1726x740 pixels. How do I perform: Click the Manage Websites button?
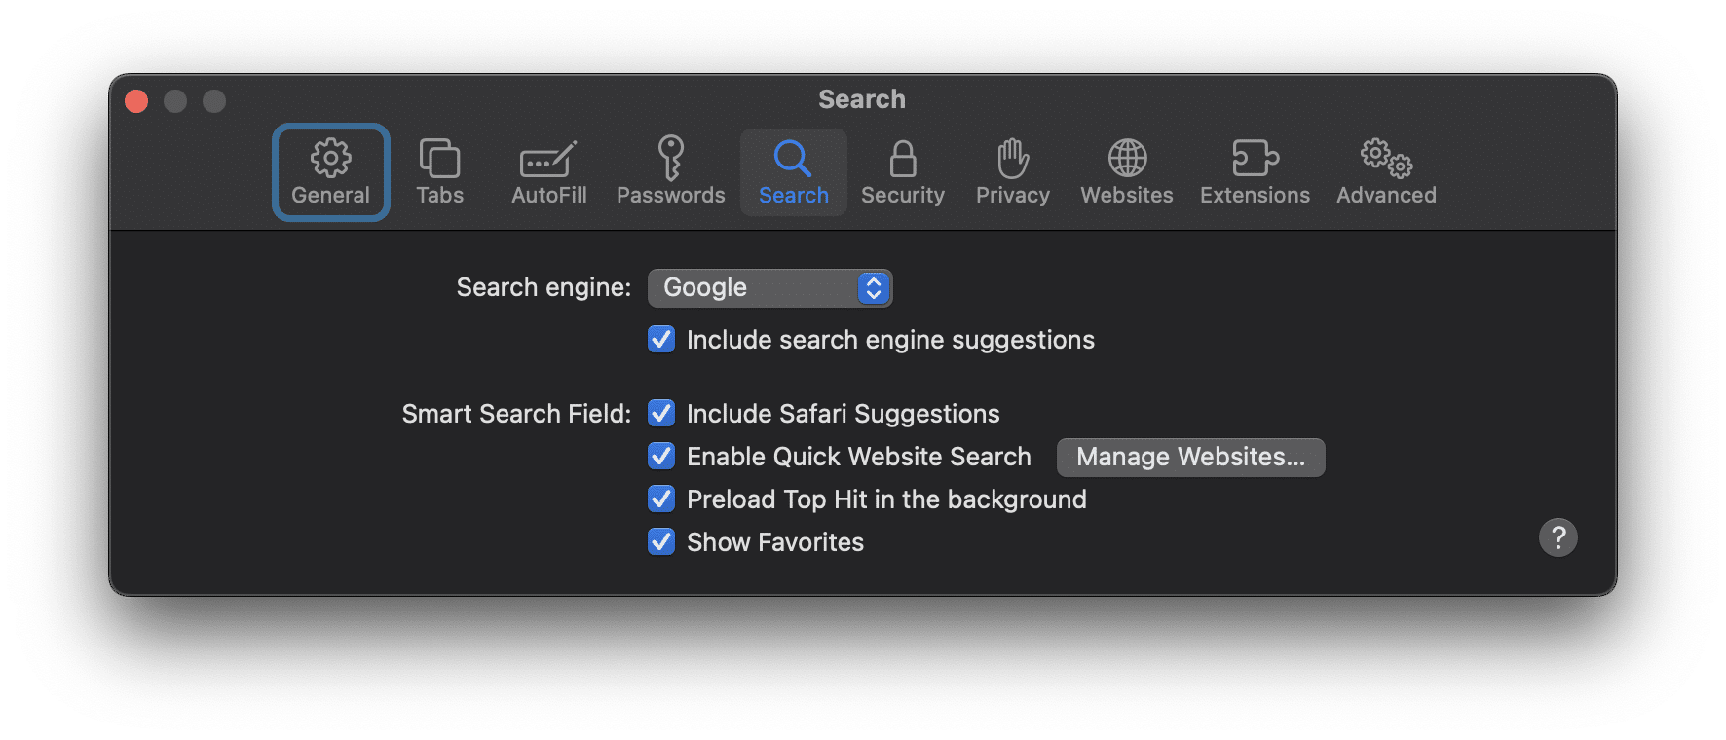(x=1190, y=457)
